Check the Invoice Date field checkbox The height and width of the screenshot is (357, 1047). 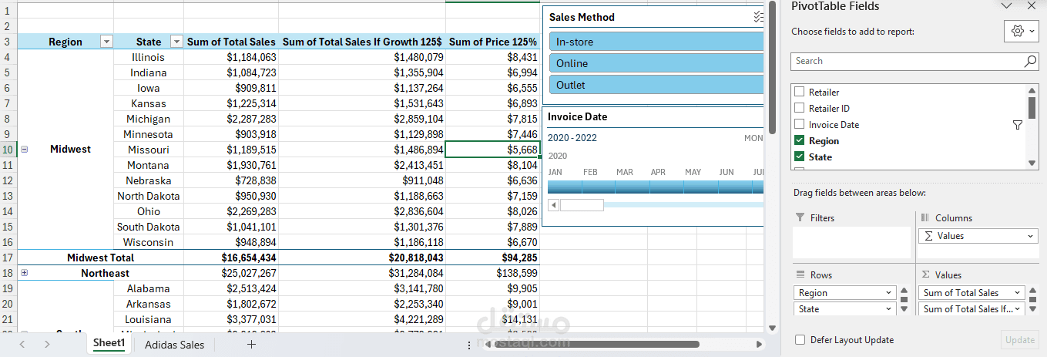[x=799, y=124]
